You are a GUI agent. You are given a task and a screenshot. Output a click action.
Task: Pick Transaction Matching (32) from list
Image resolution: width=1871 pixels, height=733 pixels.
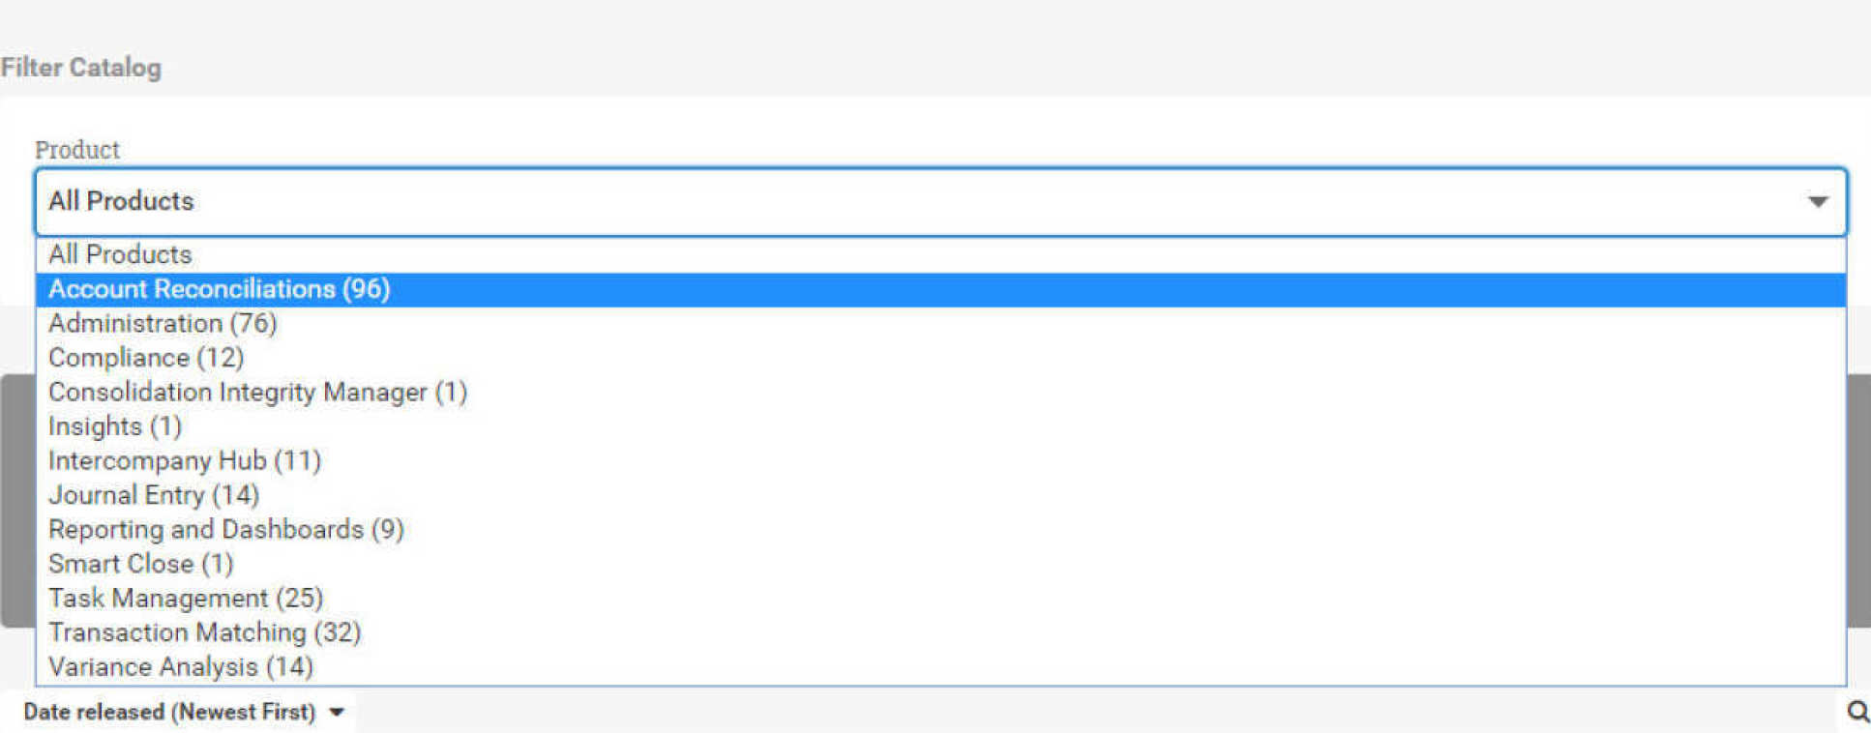pos(205,632)
